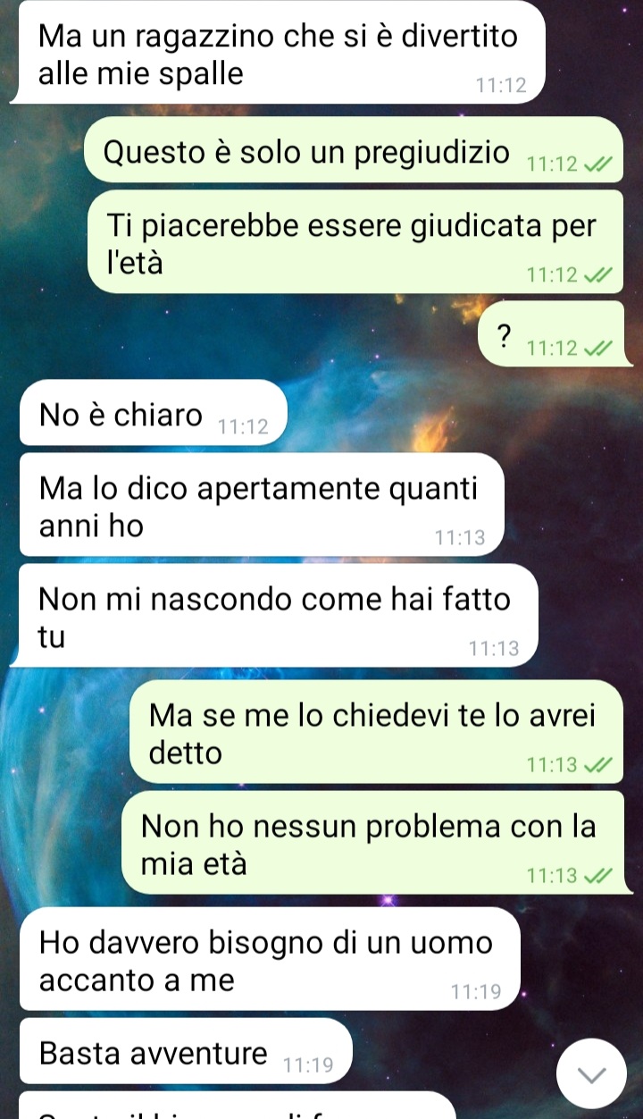The width and height of the screenshot is (643, 1119).
Task: Tap read ticks on 'Ma se me lo chiedevi' message
Action: pos(596,765)
